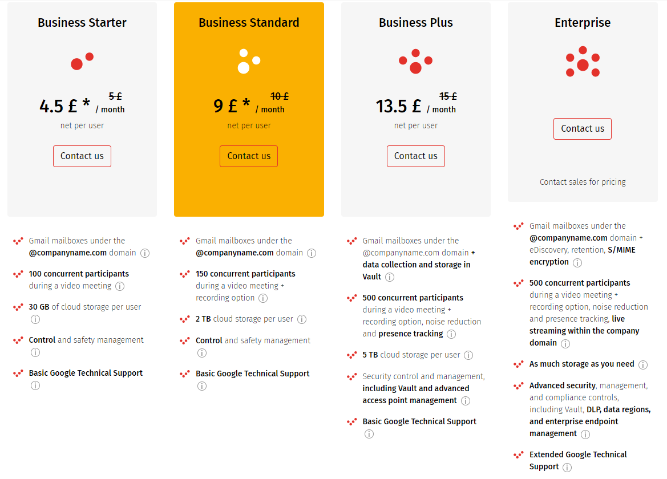Image resolution: width=667 pixels, height=479 pixels.
Task: Open info icon for live streaming within company domain
Action: (565, 343)
